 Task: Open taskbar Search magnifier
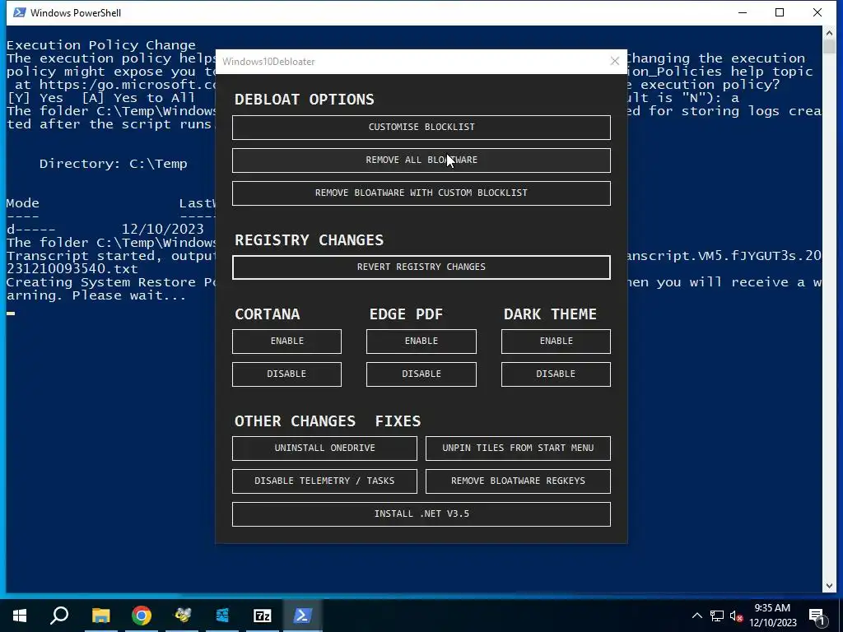[59, 616]
